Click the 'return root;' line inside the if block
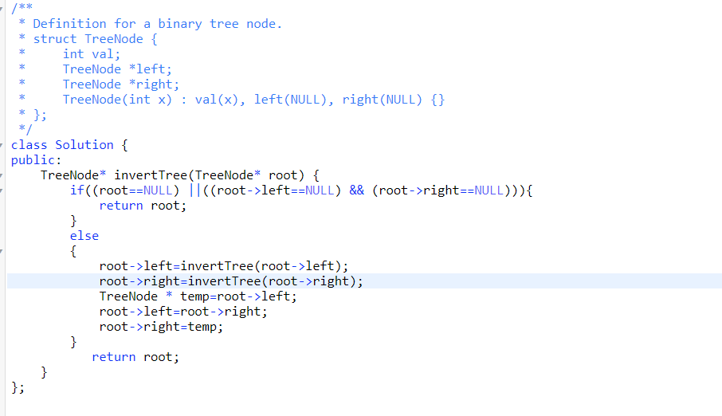The width and height of the screenshot is (722, 416). [143, 206]
